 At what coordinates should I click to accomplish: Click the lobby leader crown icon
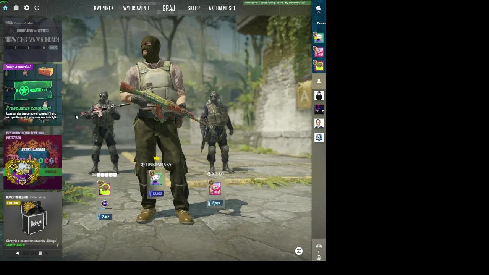click(156, 159)
